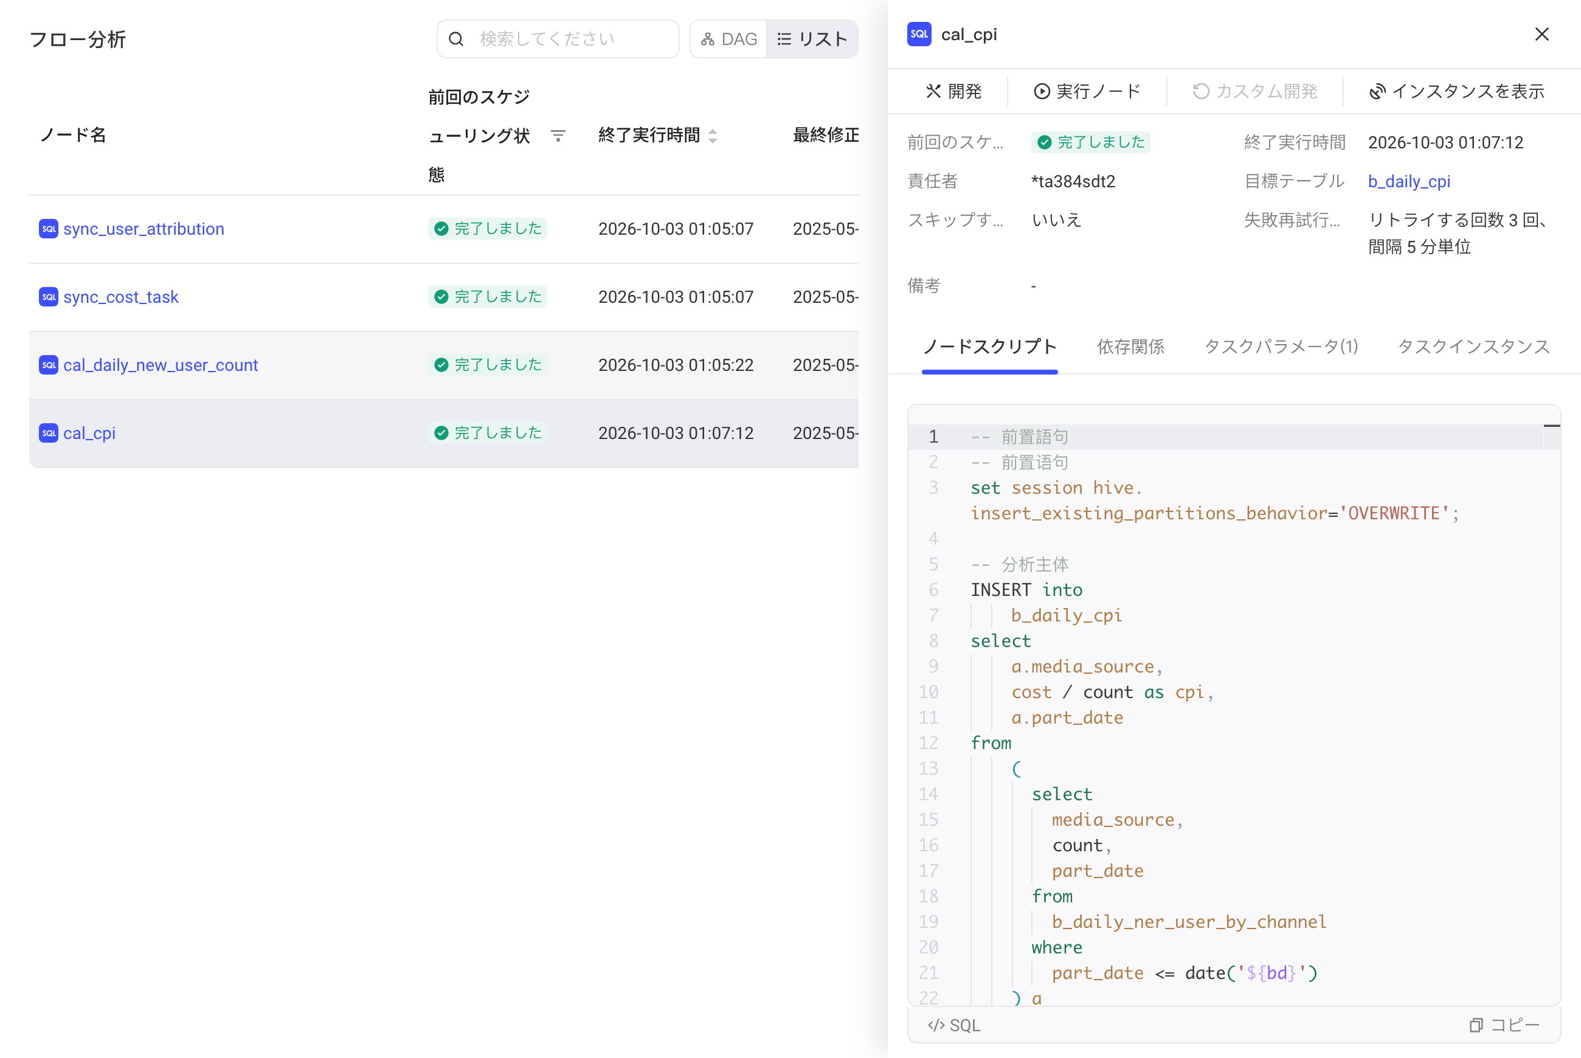The height and width of the screenshot is (1058, 1581).
Task: Close the cal_cpi detail panel
Action: (1542, 35)
